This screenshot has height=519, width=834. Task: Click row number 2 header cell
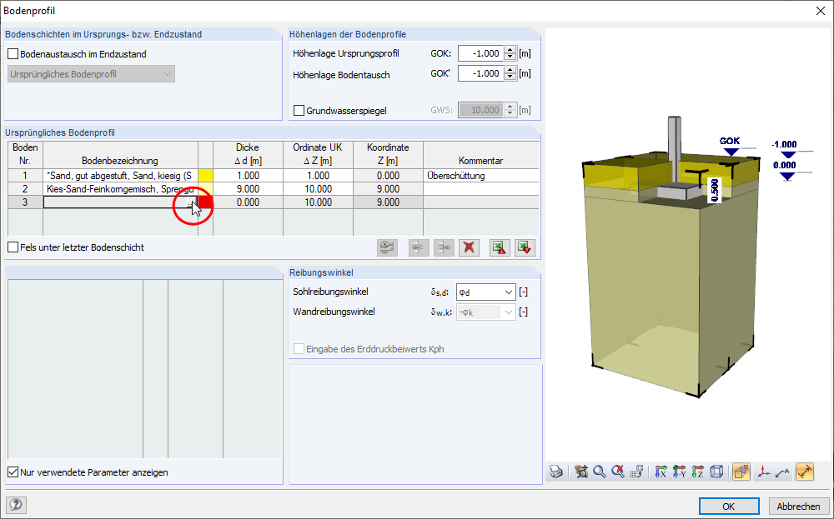click(25, 188)
